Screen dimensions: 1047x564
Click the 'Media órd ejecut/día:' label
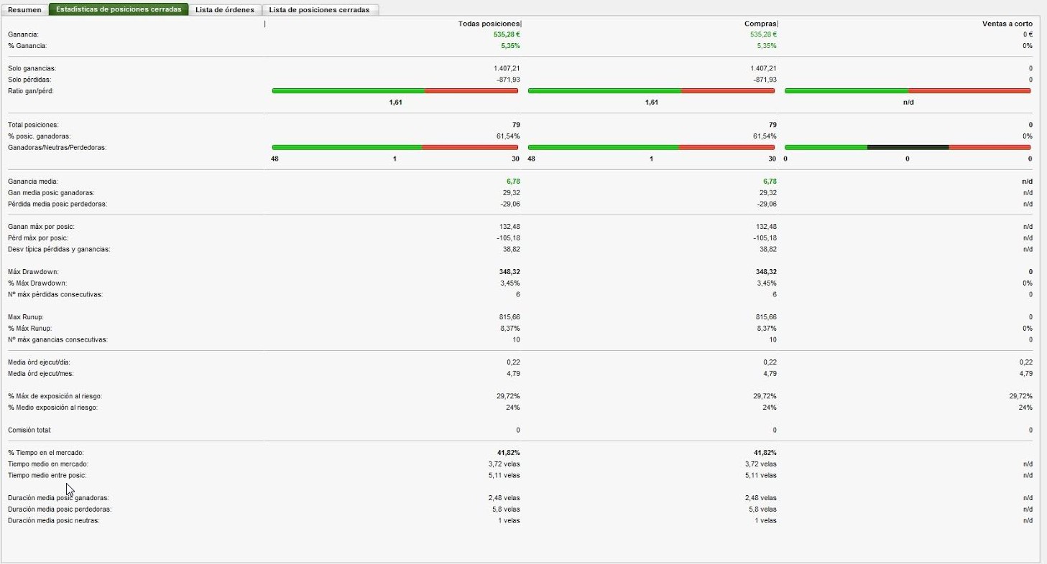(39, 362)
